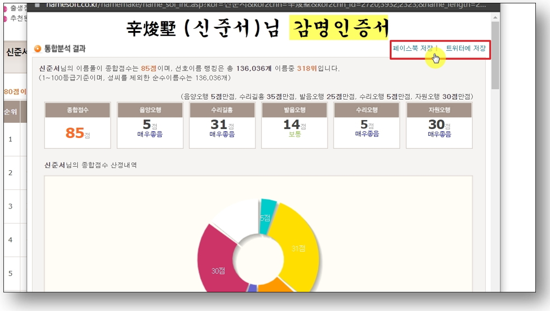Click the 보통 rating under 발음오행

(294, 134)
